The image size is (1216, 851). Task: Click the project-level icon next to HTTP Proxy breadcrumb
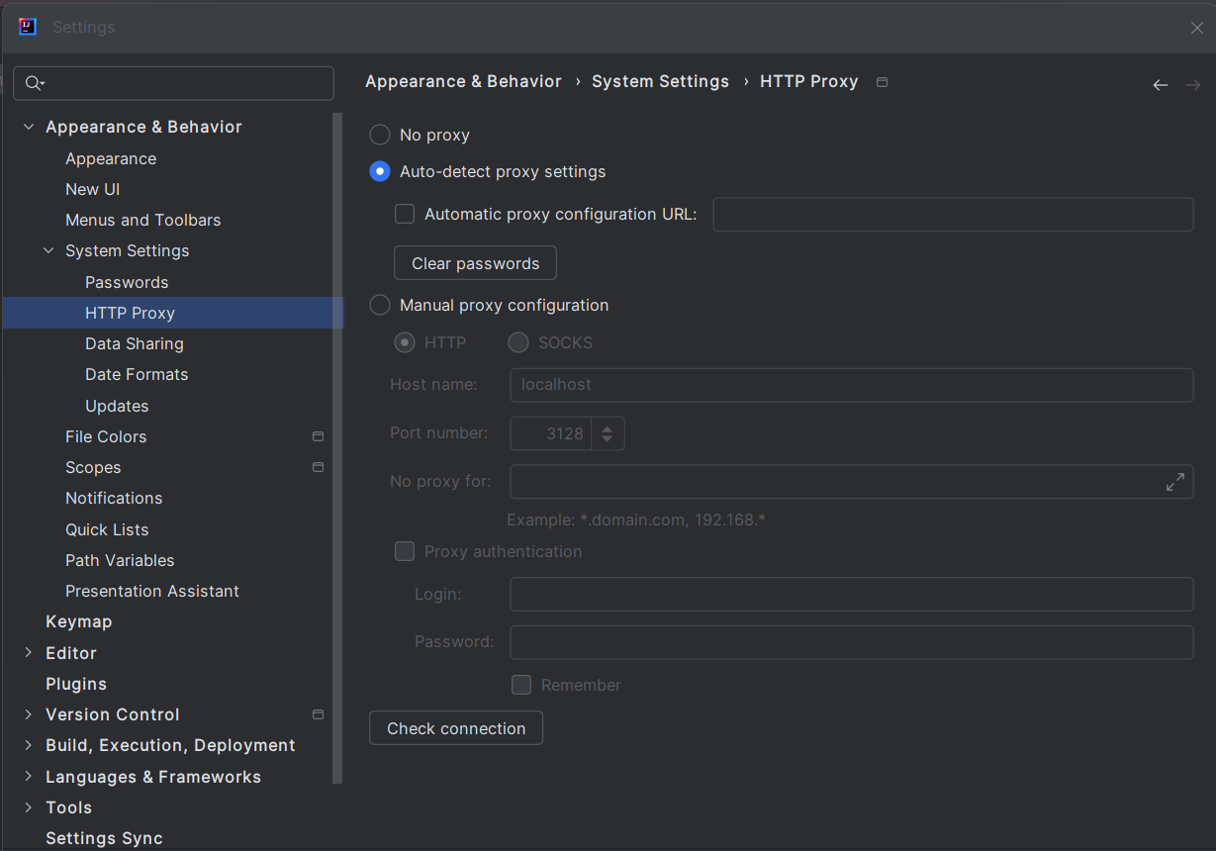click(883, 82)
